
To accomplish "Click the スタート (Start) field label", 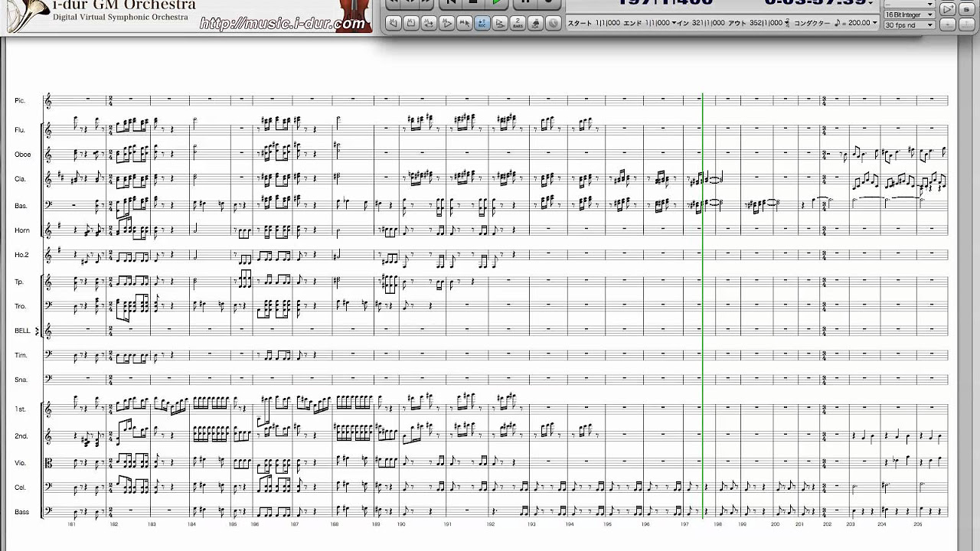I will pos(580,24).
